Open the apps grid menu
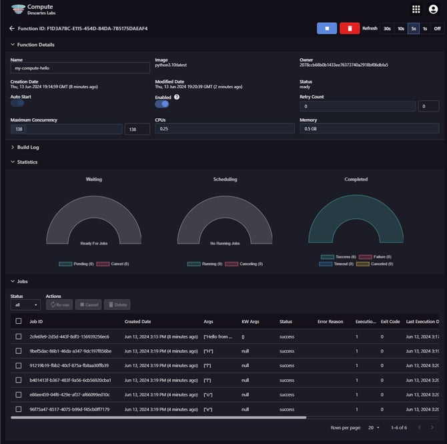Screen dimensions: 447x444 (x=416, y=9)
